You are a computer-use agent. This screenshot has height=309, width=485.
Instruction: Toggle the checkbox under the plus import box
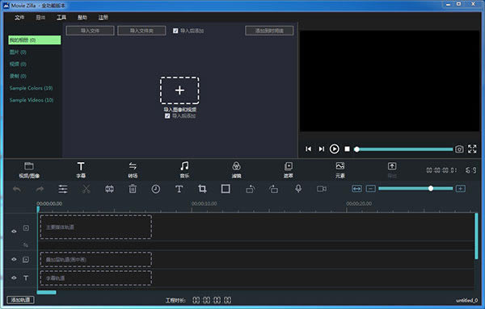167,115
